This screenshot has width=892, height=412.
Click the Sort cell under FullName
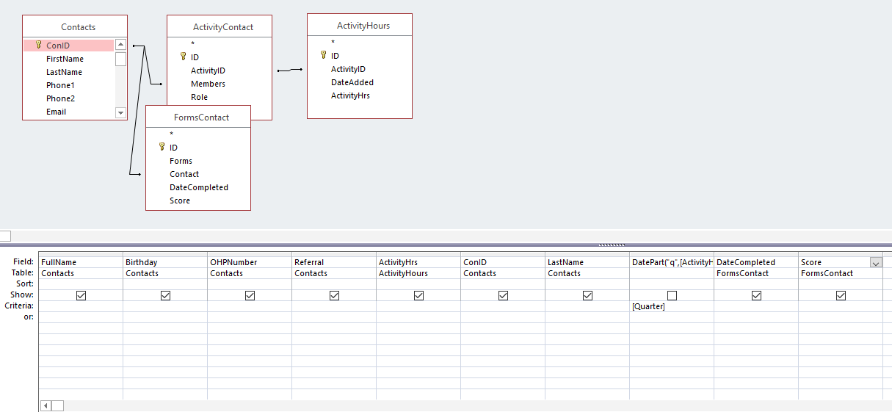(81, 284)
